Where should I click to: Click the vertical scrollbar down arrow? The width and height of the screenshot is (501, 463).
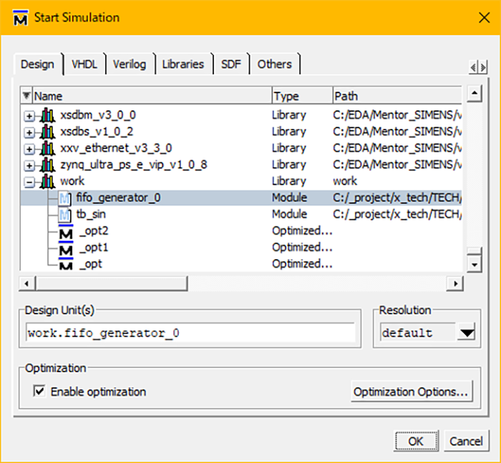tap(475, 264)
